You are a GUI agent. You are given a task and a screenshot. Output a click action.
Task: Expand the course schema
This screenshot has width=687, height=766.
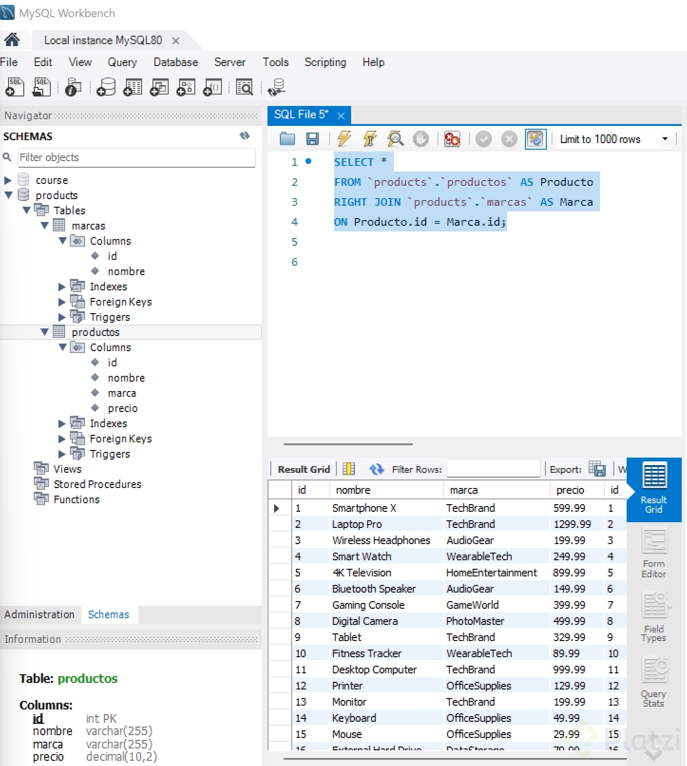[x=8, y=180]
